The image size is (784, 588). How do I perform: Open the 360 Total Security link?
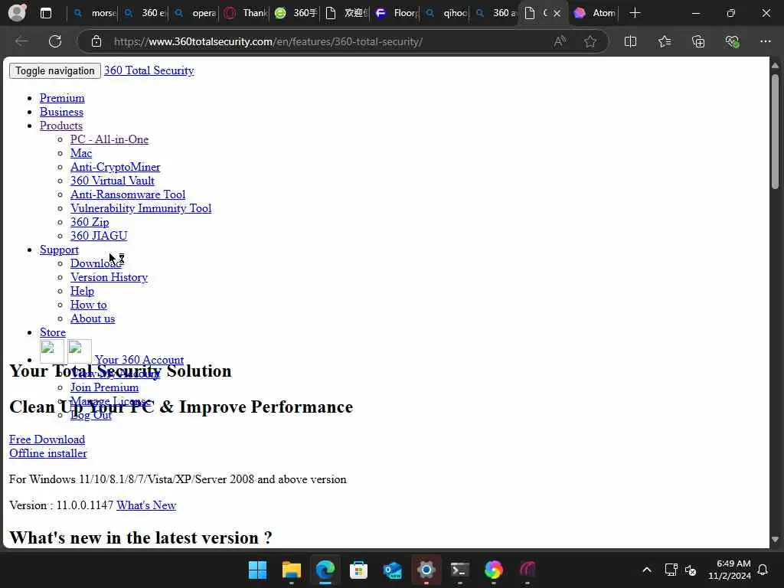(x=149, y=70)
